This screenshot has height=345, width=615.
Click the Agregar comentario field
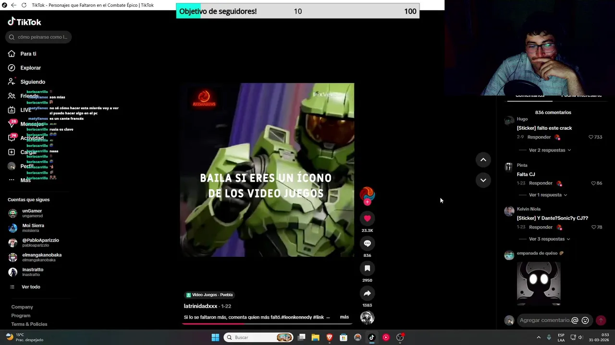545,320
